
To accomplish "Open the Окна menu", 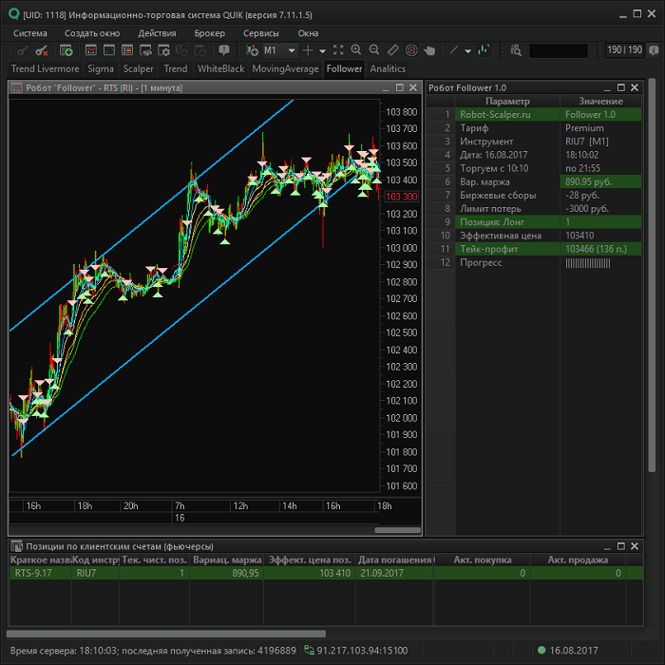I will pyautogui.click(x=308, y=33).
